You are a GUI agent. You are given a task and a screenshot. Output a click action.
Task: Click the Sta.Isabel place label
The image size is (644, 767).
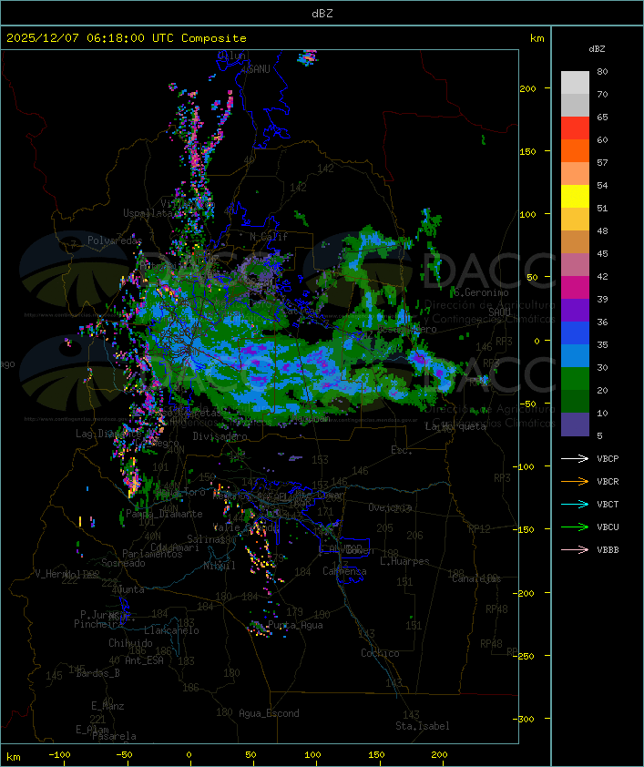pyautogui.click(x=422, y=726)
